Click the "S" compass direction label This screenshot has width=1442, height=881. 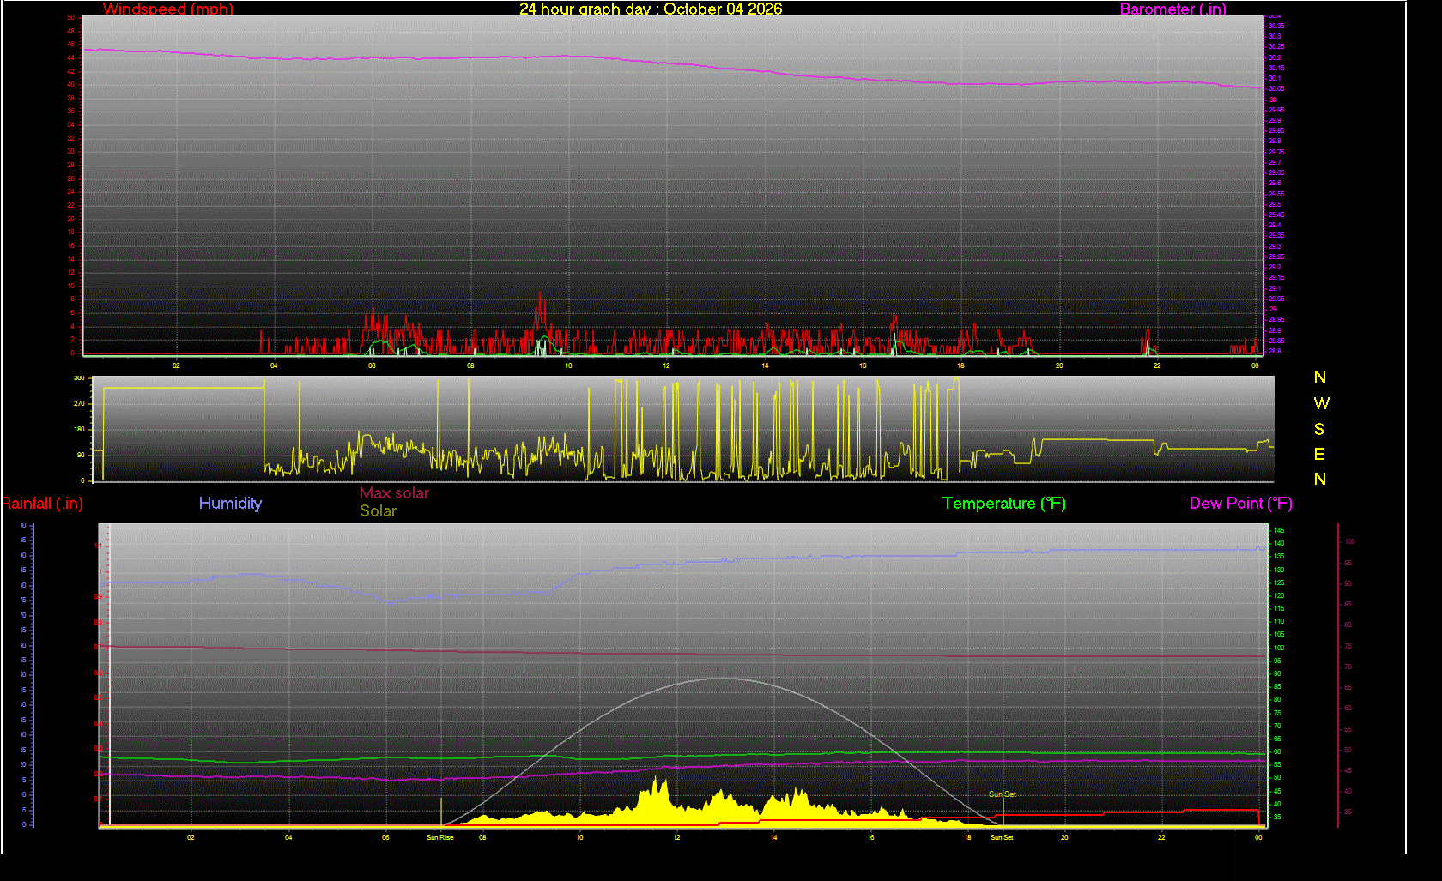(x=1319, y=429)
